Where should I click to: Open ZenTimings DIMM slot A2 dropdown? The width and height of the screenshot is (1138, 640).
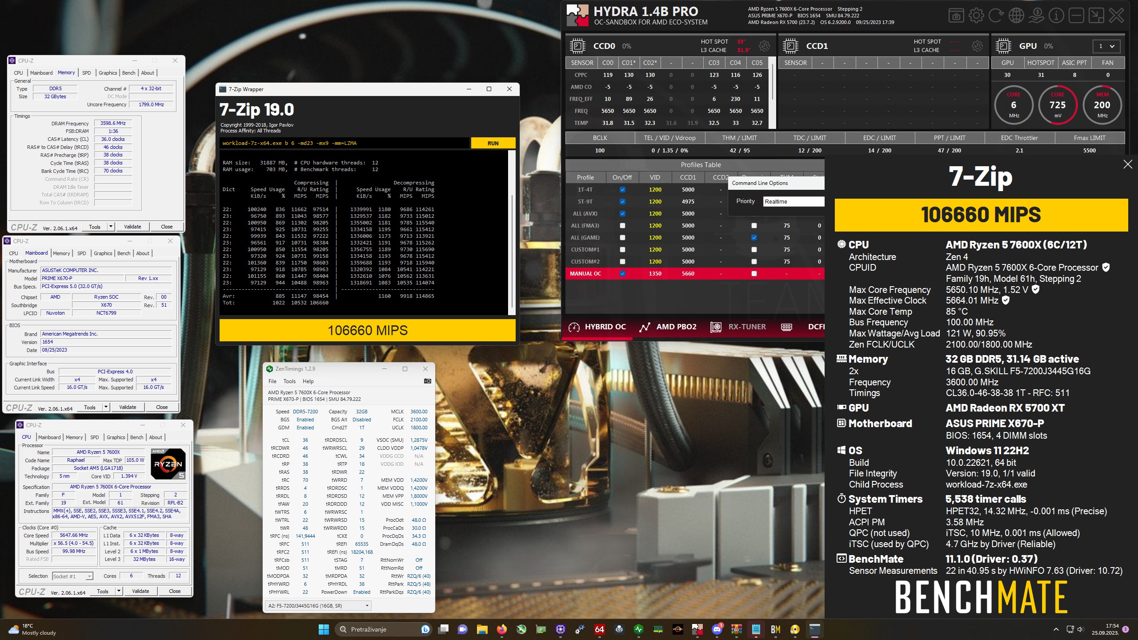[318, 606]
